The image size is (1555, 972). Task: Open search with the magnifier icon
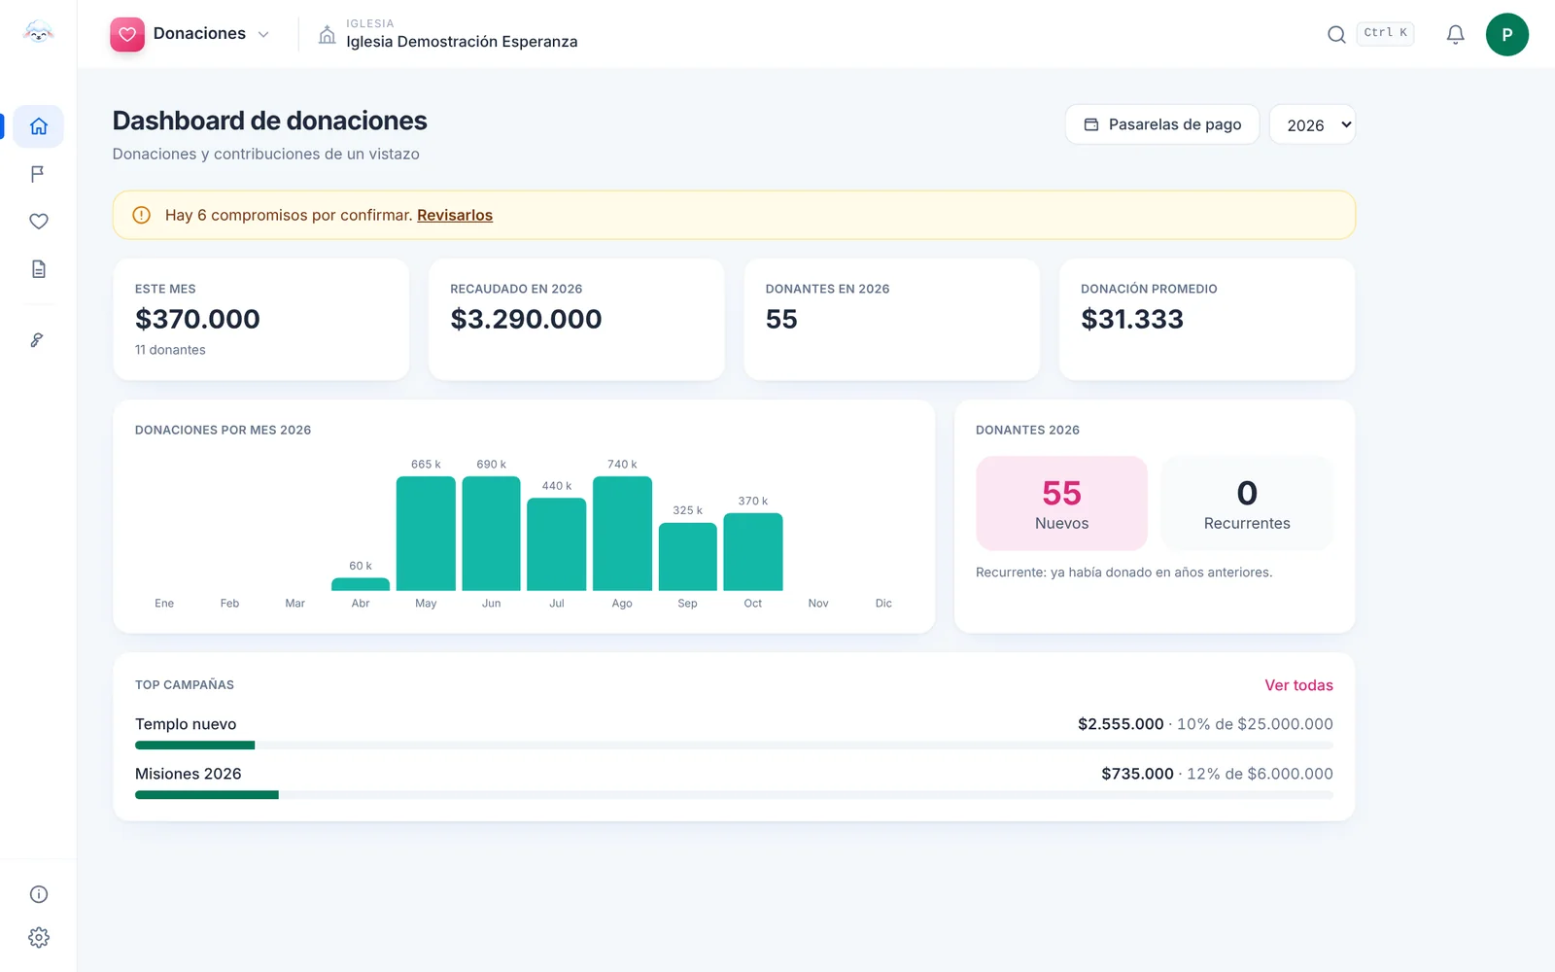(x=1336, y=35)
